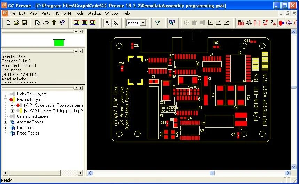299x184 pixels.
Task: Click the 2-pin red connector icon
Action: click(265, 23)
